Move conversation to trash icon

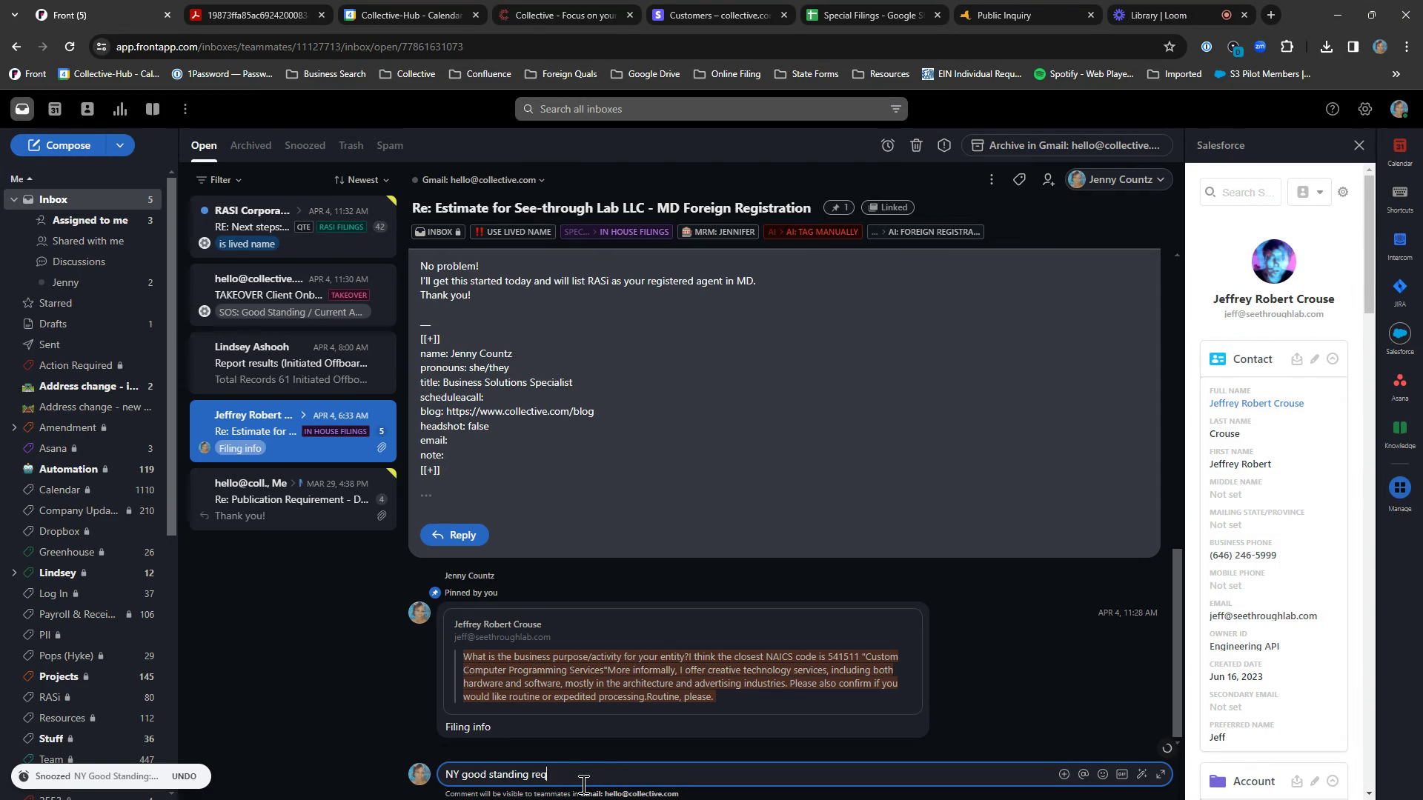point(916,146)
